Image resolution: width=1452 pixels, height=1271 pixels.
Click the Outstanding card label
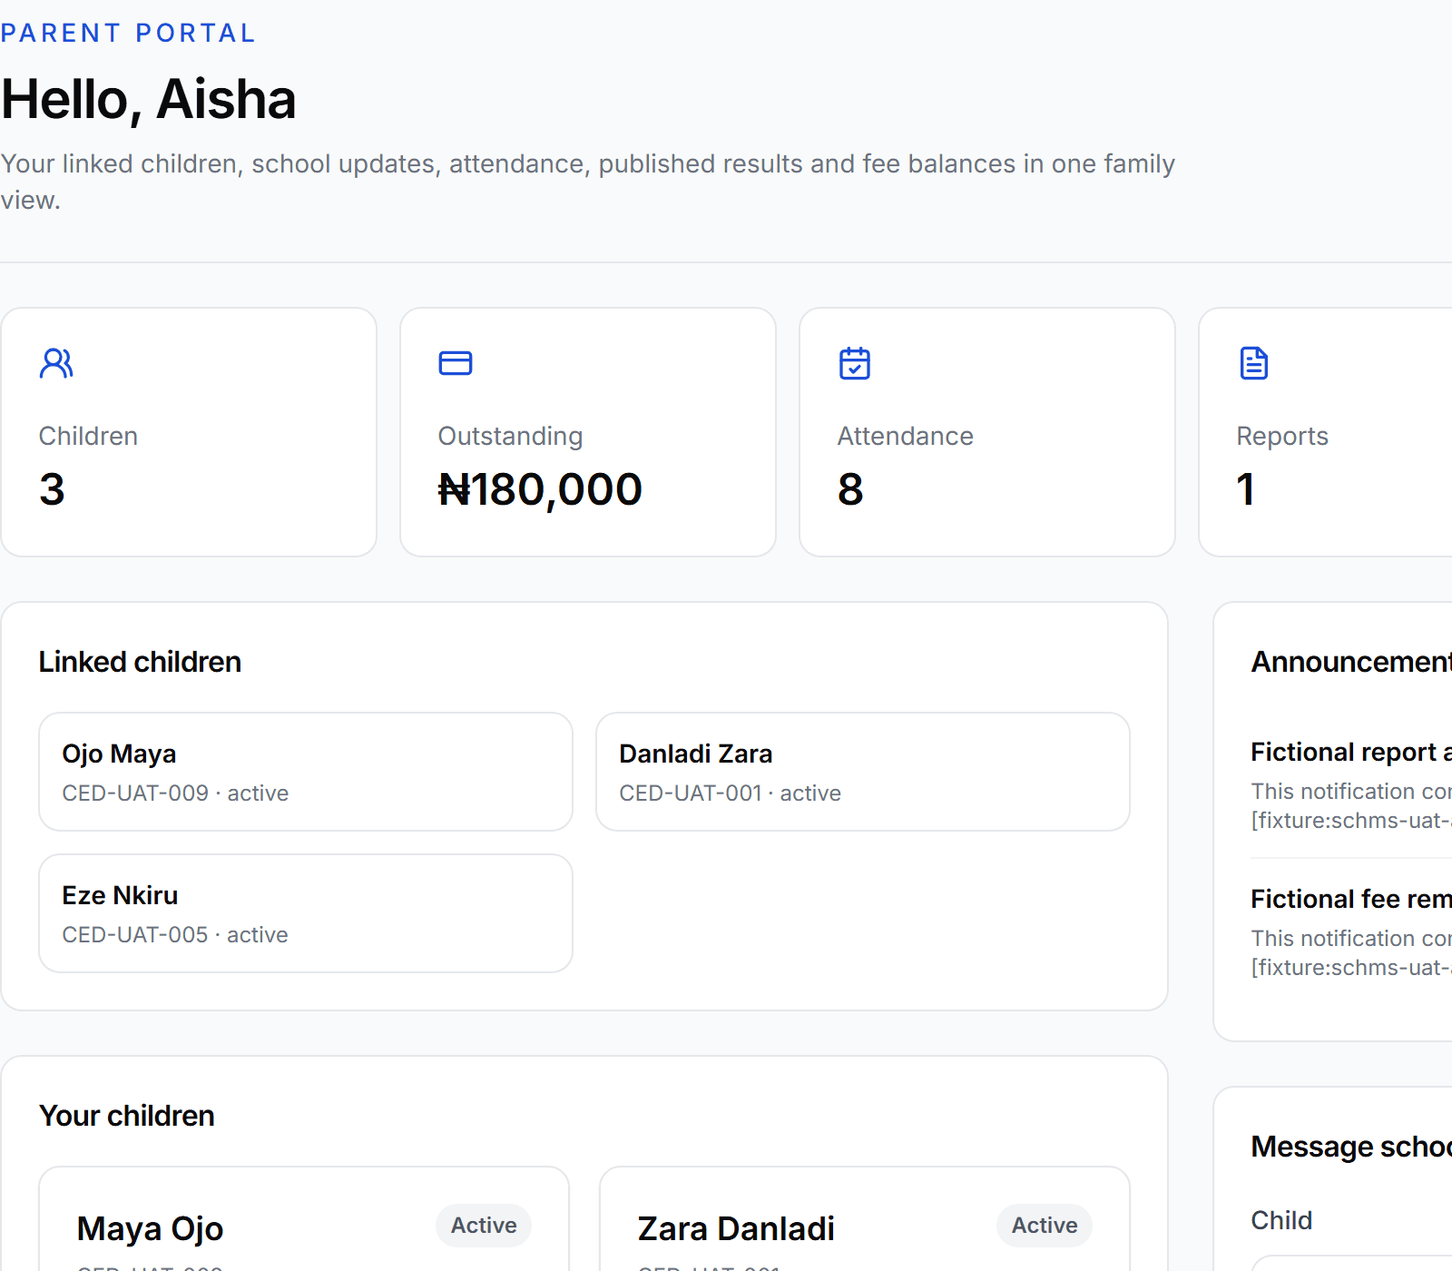pyautogui.click(x=510, y=437)
